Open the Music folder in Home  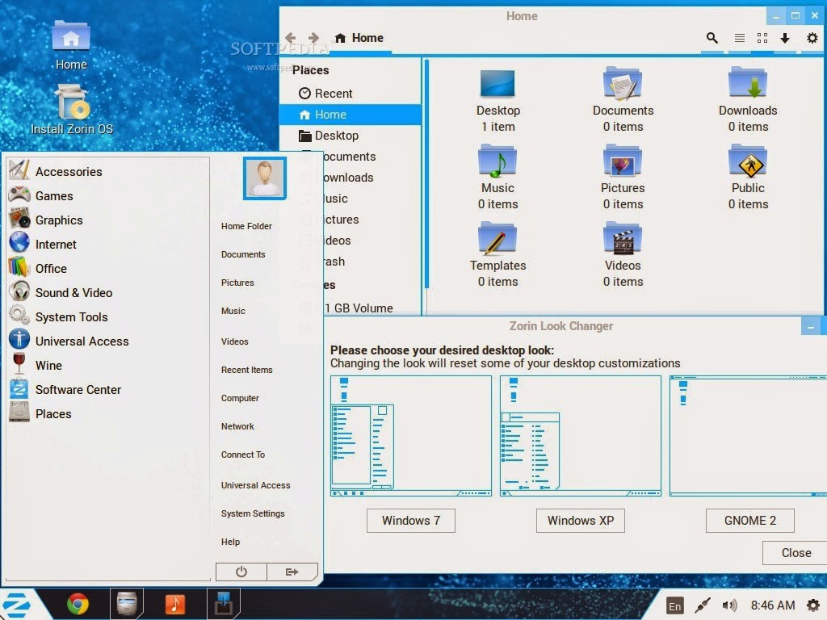(x=497, y=178)
